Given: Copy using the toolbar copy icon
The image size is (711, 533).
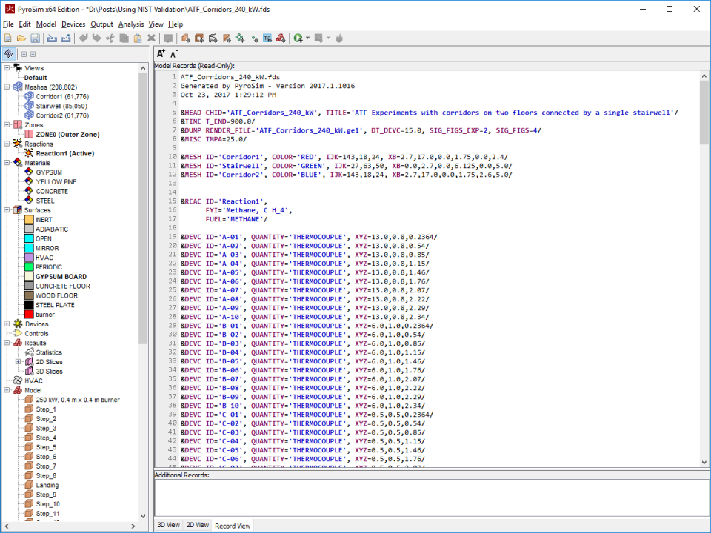Looking at the screenshot, I should 123,38.
